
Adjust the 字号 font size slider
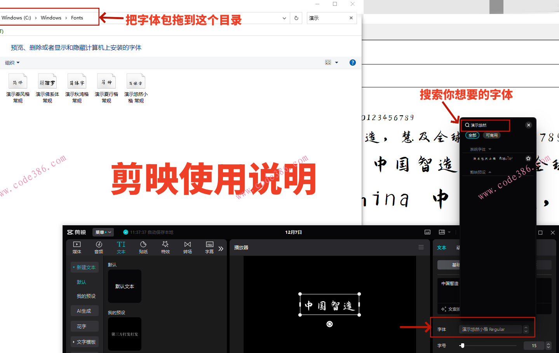click(462, 346)
